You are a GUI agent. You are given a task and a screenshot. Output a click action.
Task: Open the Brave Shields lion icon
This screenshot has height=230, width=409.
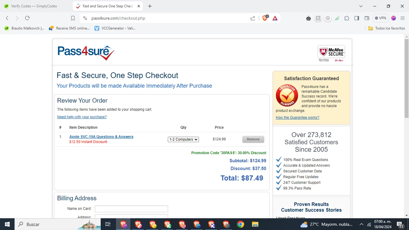point(265,18)
